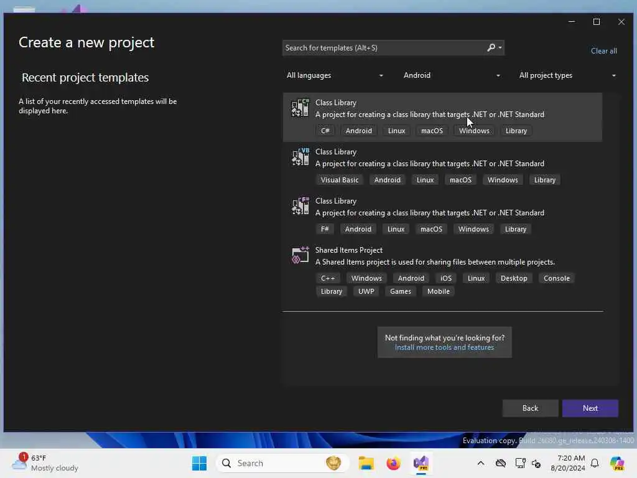637x478 pixels.
Task: Click the F# tag on third Class Library
Action: (x=325, y=229)
